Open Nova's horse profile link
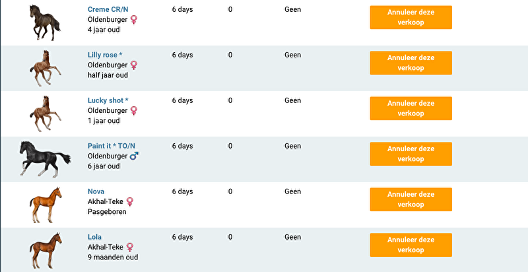Screen dimensions: 528x272 coord(96,191)
